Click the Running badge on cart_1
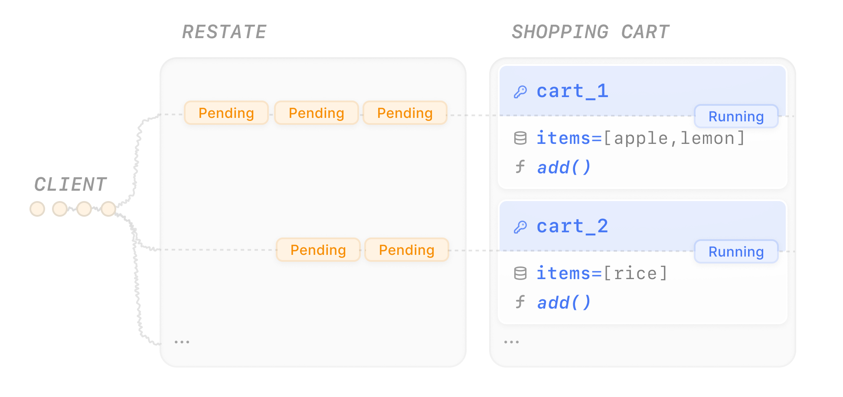The width and height of the screenshot is (843, 397). pyautogui.click(x=736, y=117)
